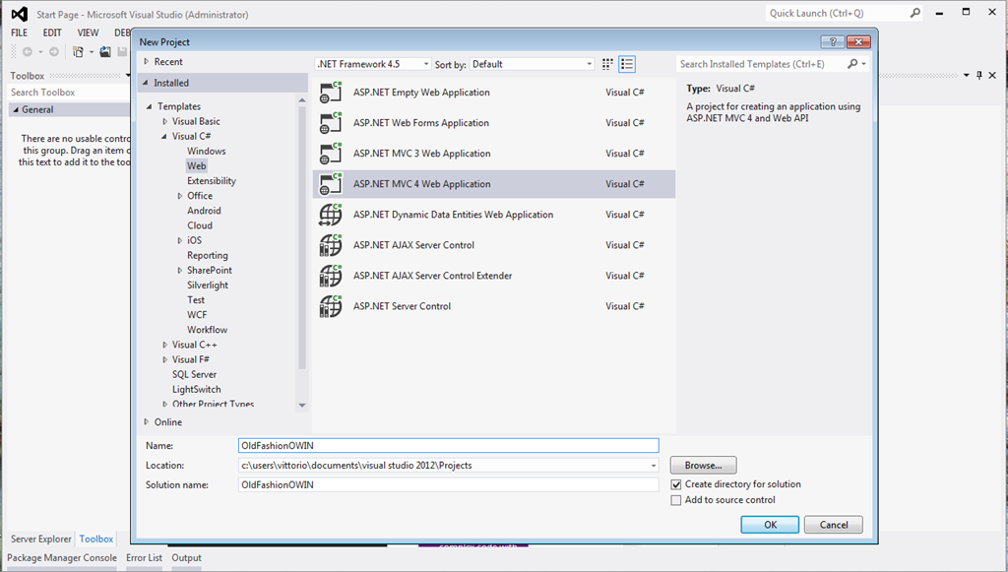The height and width of the screenshot is (572, 1008).
Task: Select the WCF template category
Action: 197,315
